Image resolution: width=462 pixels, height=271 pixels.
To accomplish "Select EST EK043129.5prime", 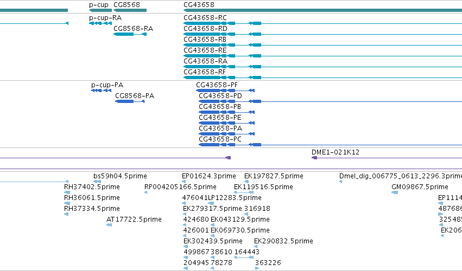I will pyautogui.click(x=240, y=220).
